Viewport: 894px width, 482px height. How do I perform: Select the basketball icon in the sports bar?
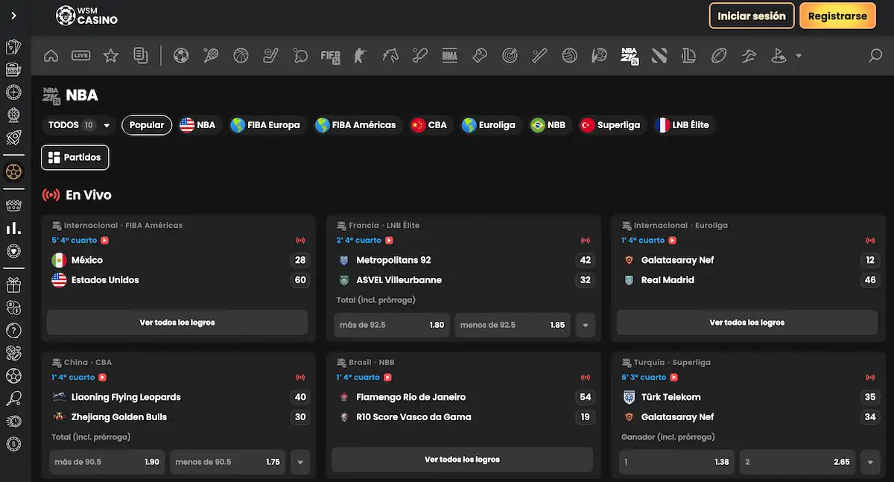coord(241,55)
